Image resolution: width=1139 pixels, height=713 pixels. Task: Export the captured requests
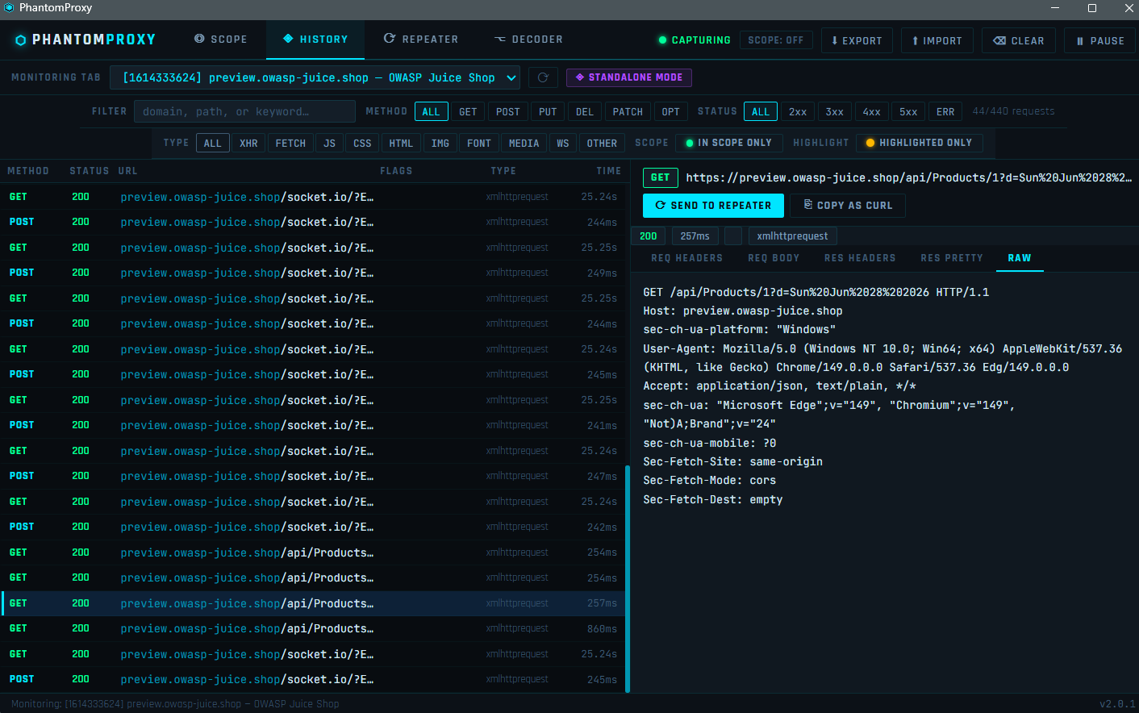pyautogui.click(x=857, y=40)
